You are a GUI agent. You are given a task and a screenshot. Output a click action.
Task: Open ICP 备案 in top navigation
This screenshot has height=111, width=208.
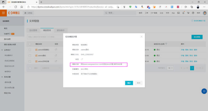[x=154, y=13]
